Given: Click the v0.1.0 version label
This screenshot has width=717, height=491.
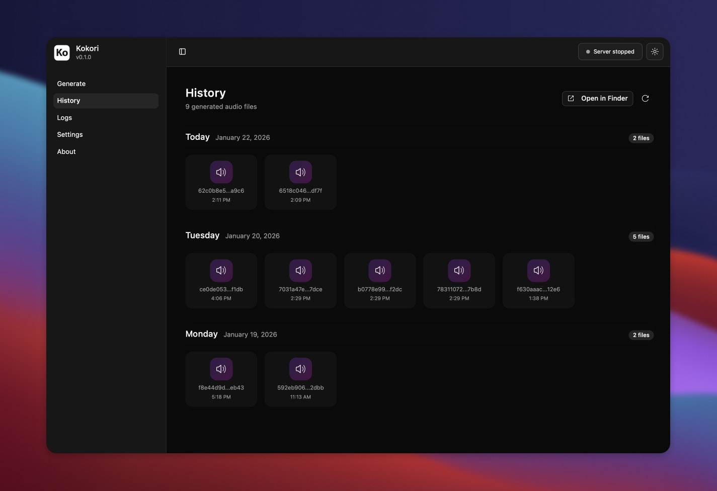Looking at the screenshot, I should pyautogui.click(x=84, y=57).
